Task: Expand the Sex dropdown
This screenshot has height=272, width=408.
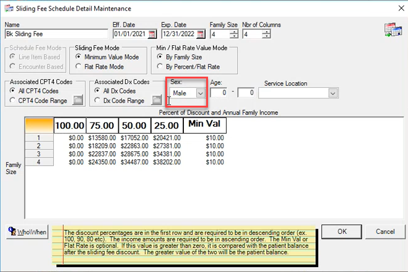Action: pos(201,93)
